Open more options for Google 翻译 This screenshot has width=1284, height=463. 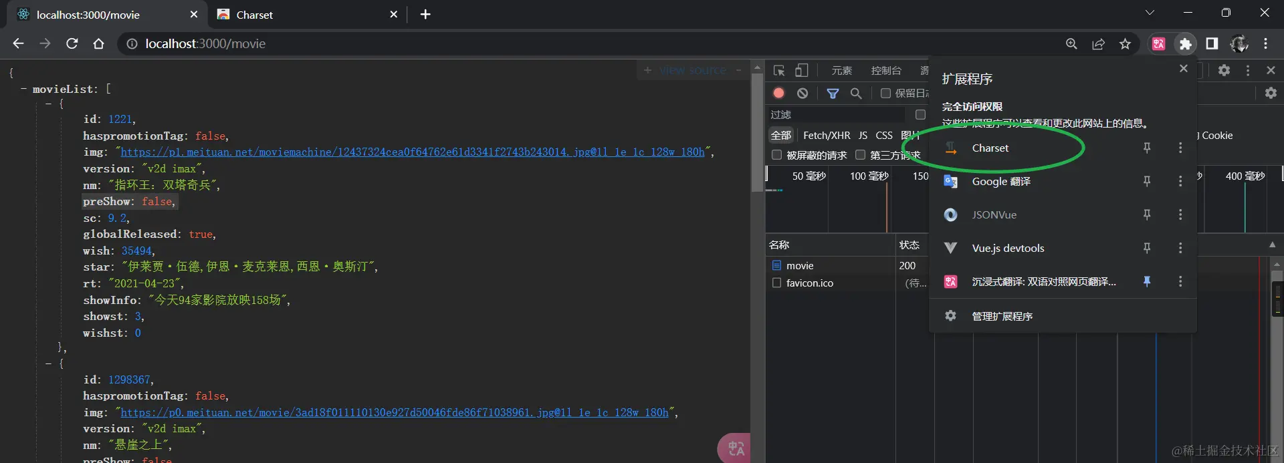click(1180, 181)
